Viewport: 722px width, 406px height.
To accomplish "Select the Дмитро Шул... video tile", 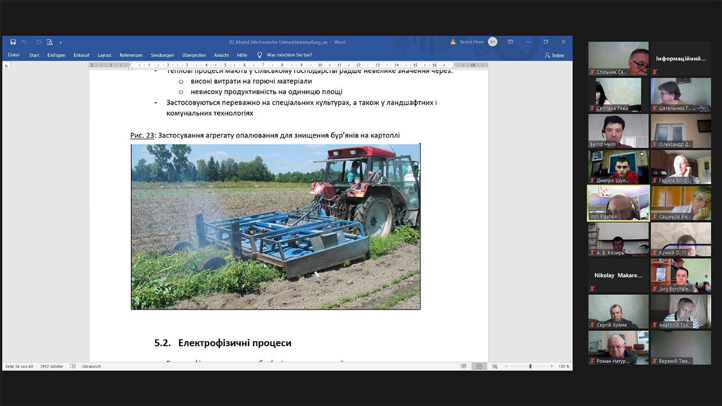I will pyautogui.click(x=618, y=167).
